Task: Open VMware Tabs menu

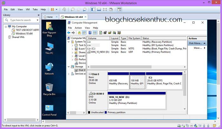Action: point(35,10)
